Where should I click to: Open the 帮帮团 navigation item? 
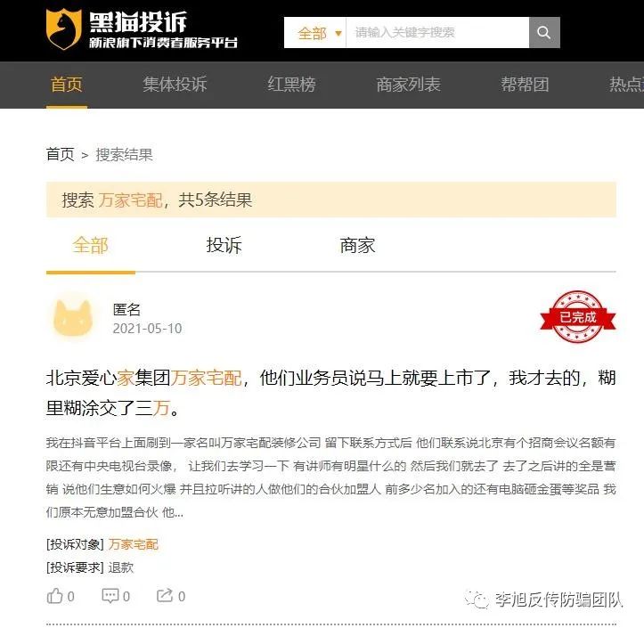[x=525, y=85]
